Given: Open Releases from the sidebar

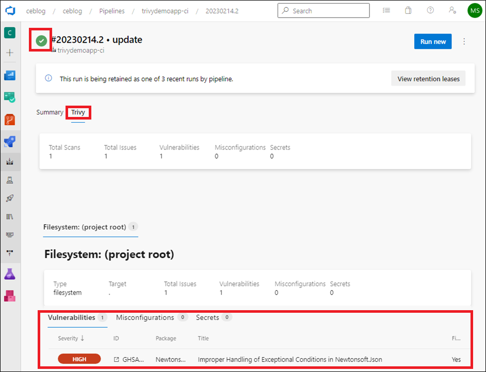Looking at the screenshot, I should click(x=10, y=198).
